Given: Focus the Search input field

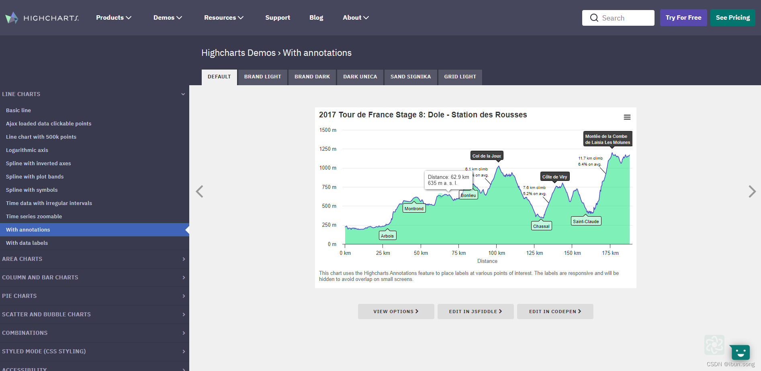Looking at the screenshot, I should click(618, 18).
